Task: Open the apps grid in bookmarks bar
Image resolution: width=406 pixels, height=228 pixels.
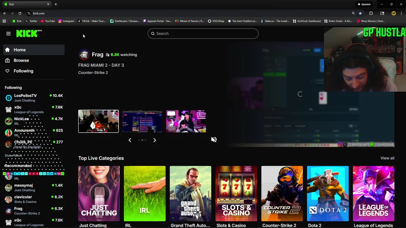Action: 4,21
